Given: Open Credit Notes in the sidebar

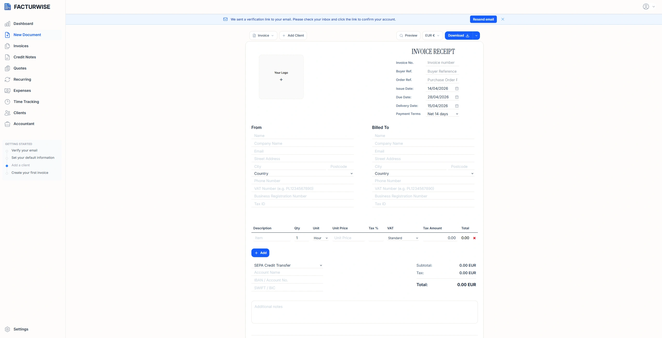Looking at the screenshot, I should pyautogui.click(x=25, y=57).
